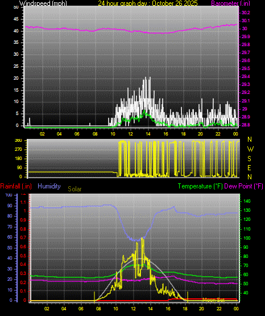Click the 30 label on barometer axis
The image size is (265, 316).
[x=245, y=29]
